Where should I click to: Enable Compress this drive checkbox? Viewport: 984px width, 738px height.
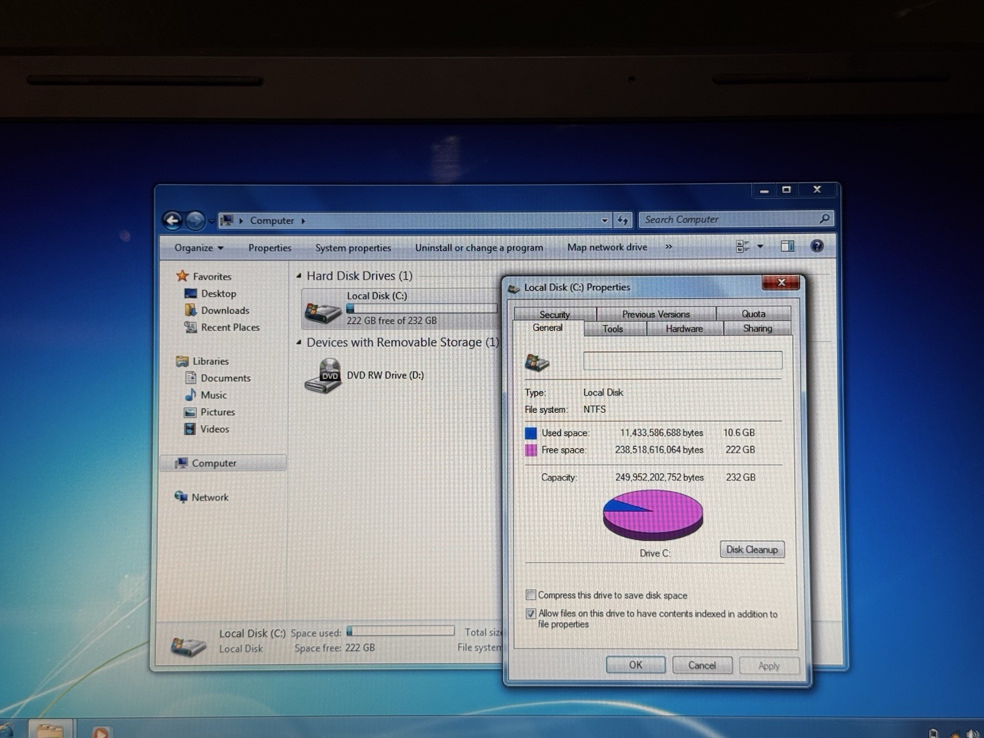point(531,595)
